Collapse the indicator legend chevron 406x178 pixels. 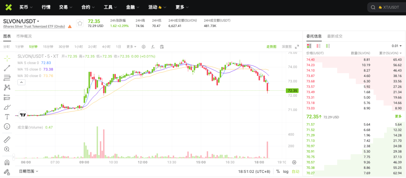pyautogui.click(x=21, y=82)
